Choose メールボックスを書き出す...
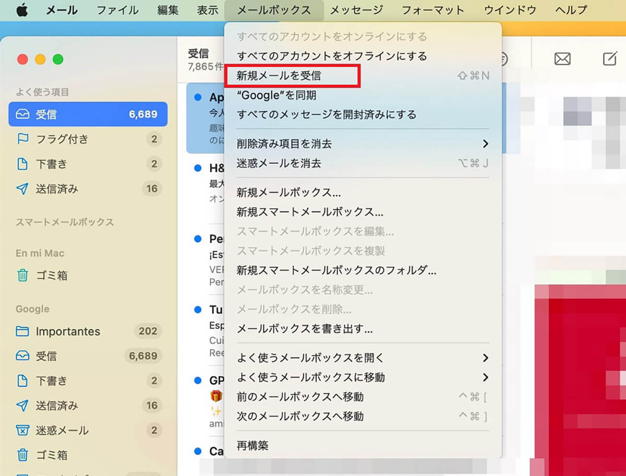The image size is (626, 476). click(363, 329)
